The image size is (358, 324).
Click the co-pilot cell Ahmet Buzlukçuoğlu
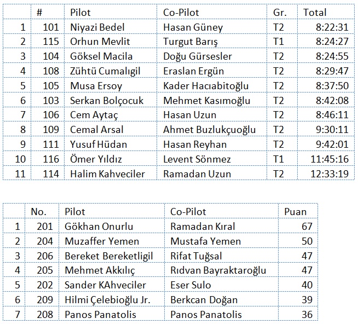tap(210, 130)
